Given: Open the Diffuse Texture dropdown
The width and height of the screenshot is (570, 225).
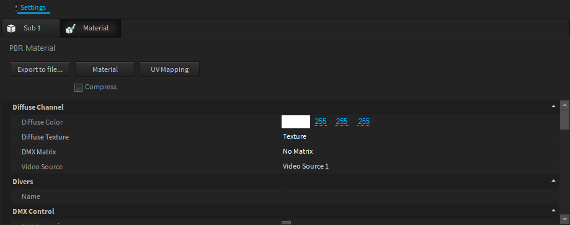Looking at the screenshot, I should pos(419,136).
